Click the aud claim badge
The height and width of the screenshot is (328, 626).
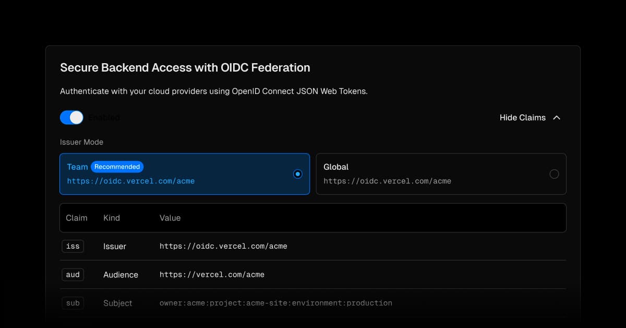tap(73, 275)
